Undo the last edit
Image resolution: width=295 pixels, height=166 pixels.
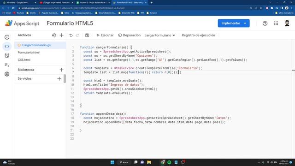(x=71, y=35)
